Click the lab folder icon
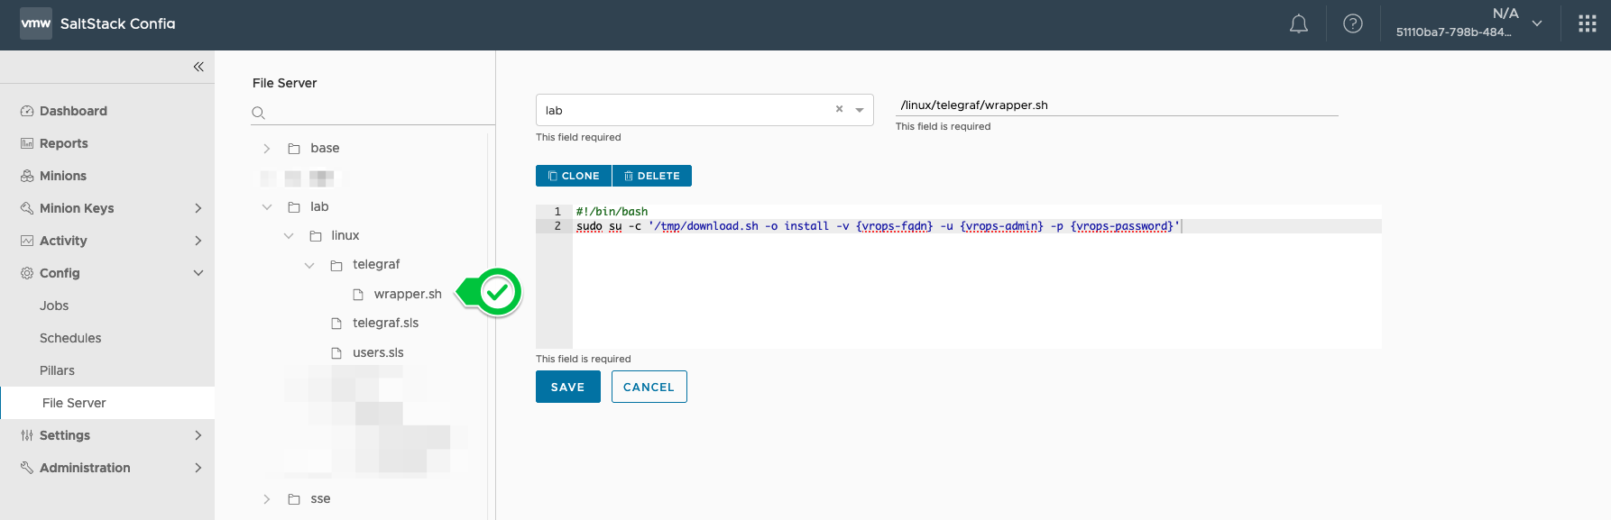Image resolution: width=1611 pixels, height=520 pixels. (294, 207)
